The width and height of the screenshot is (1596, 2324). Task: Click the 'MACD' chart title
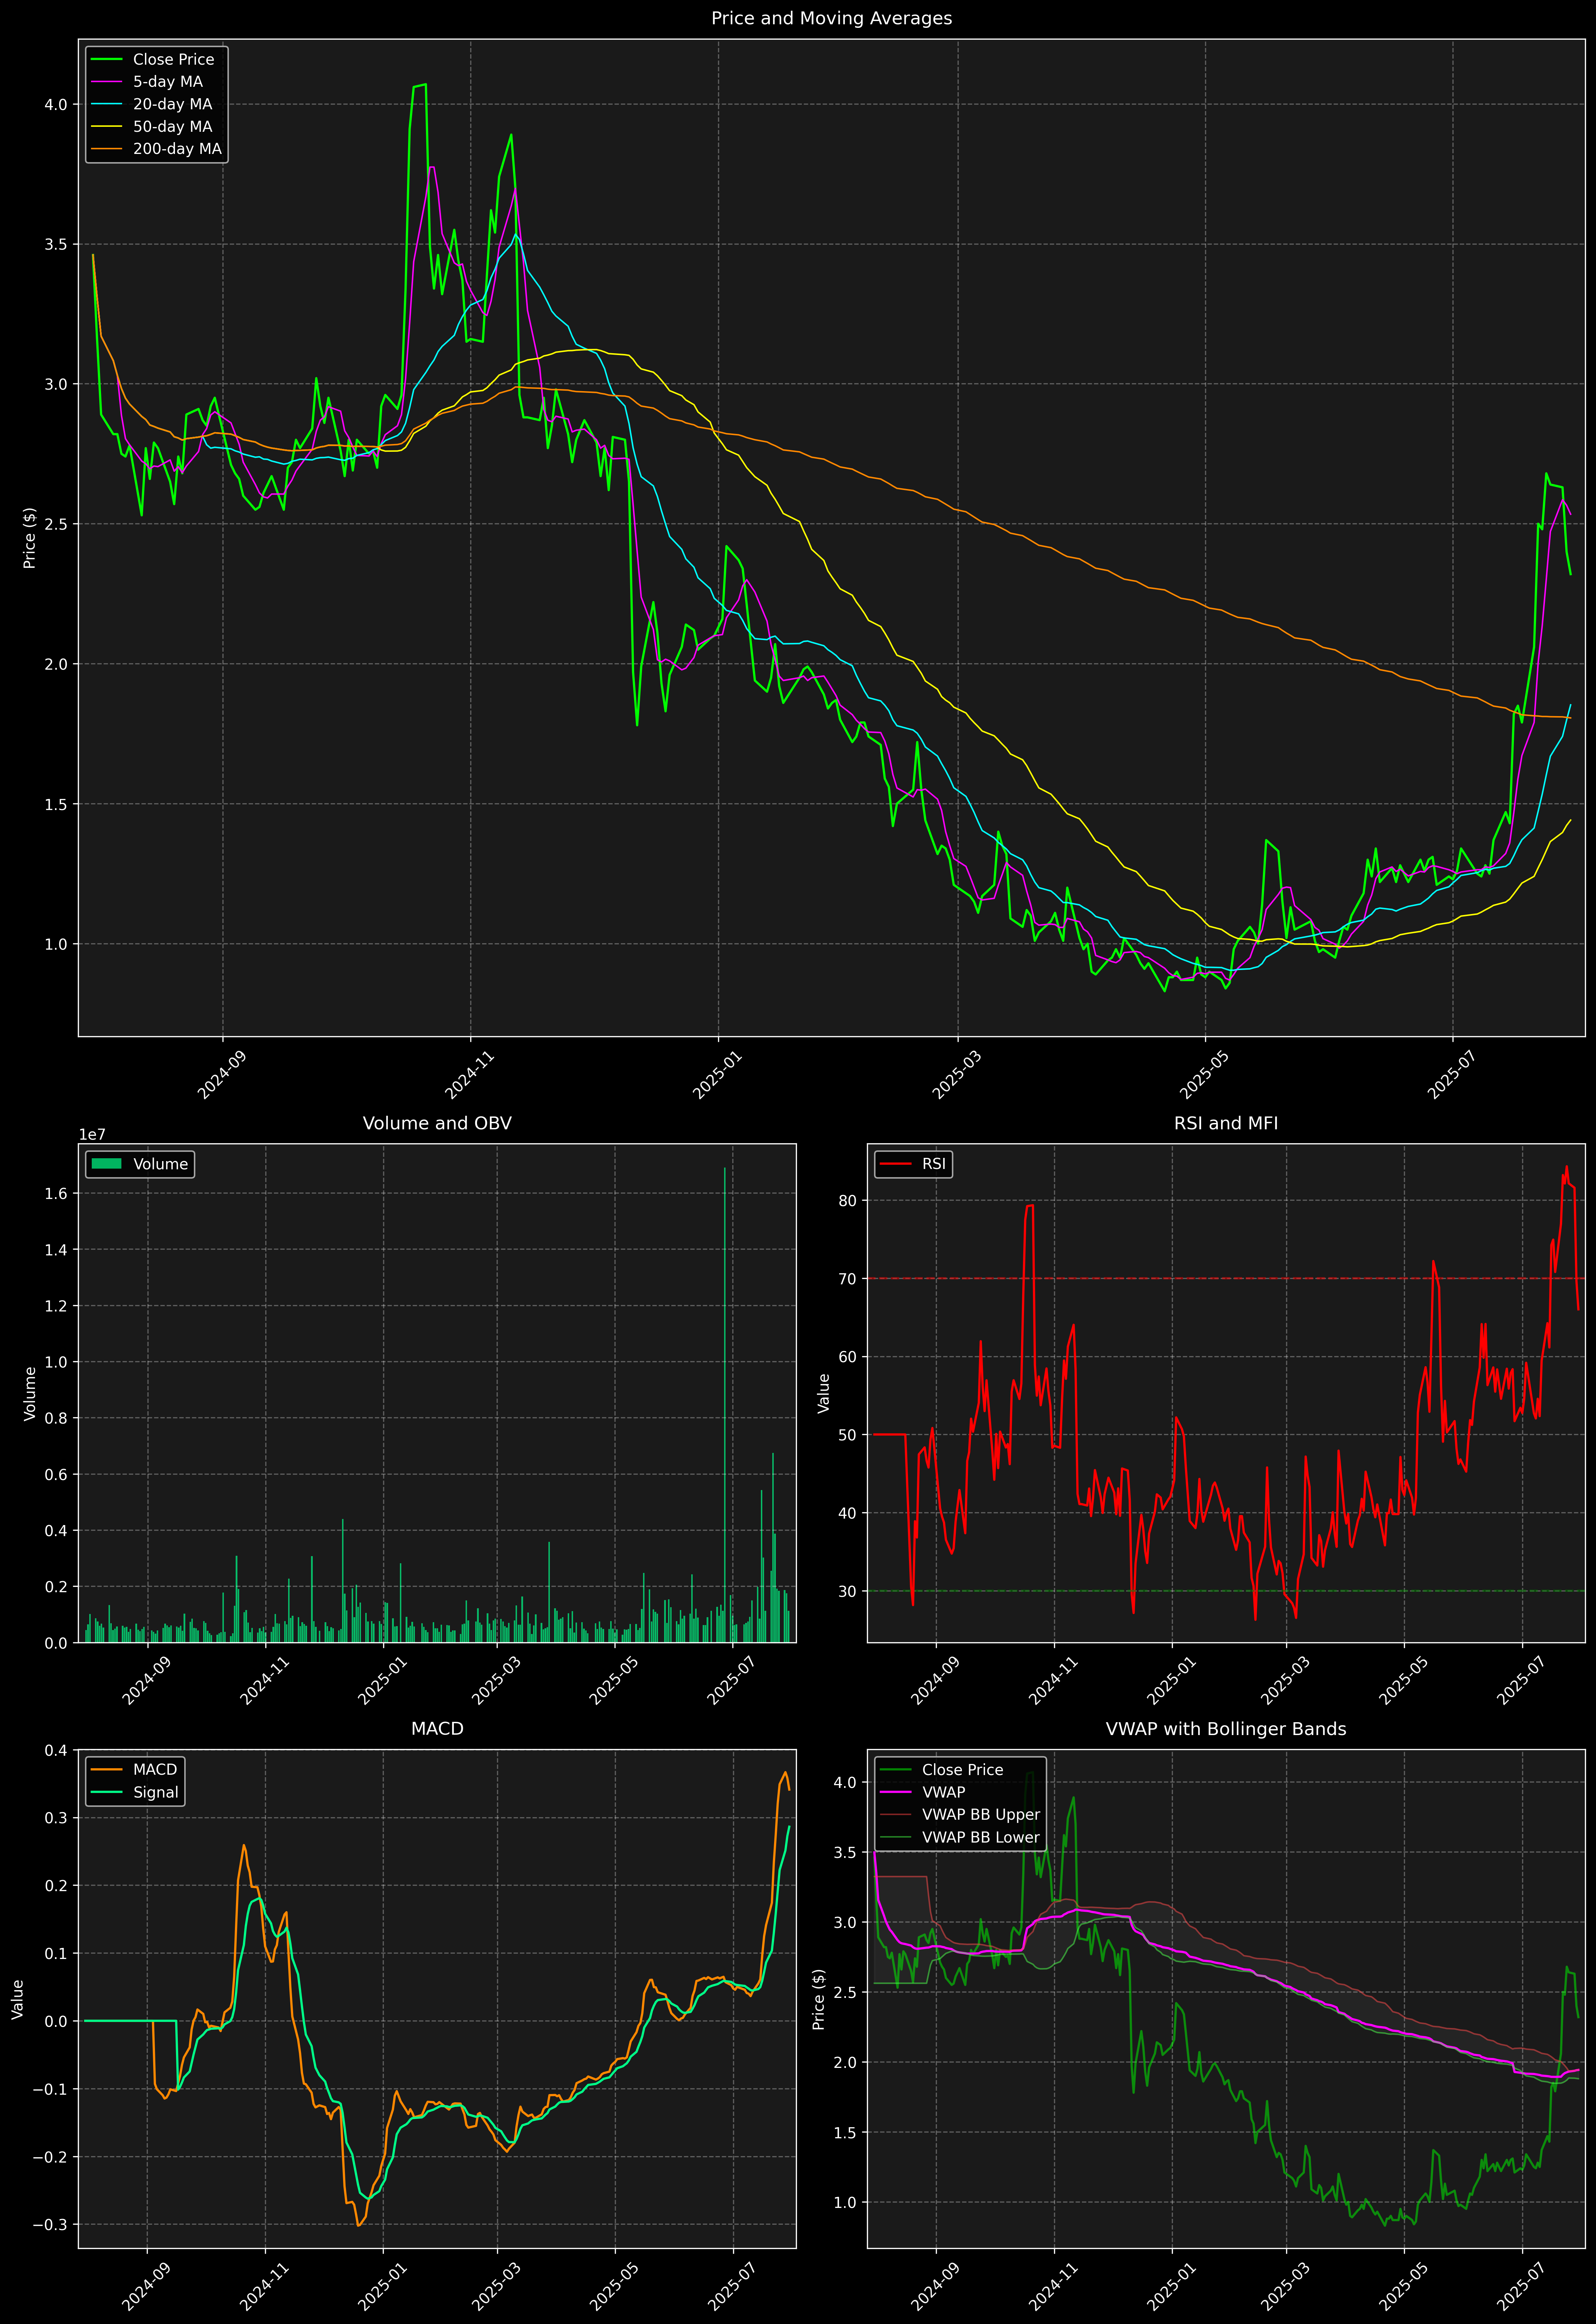coord(437,1729)
